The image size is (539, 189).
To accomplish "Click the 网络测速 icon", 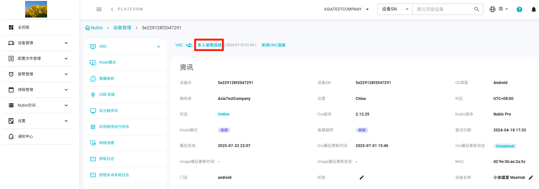I will tap(93, 143).
